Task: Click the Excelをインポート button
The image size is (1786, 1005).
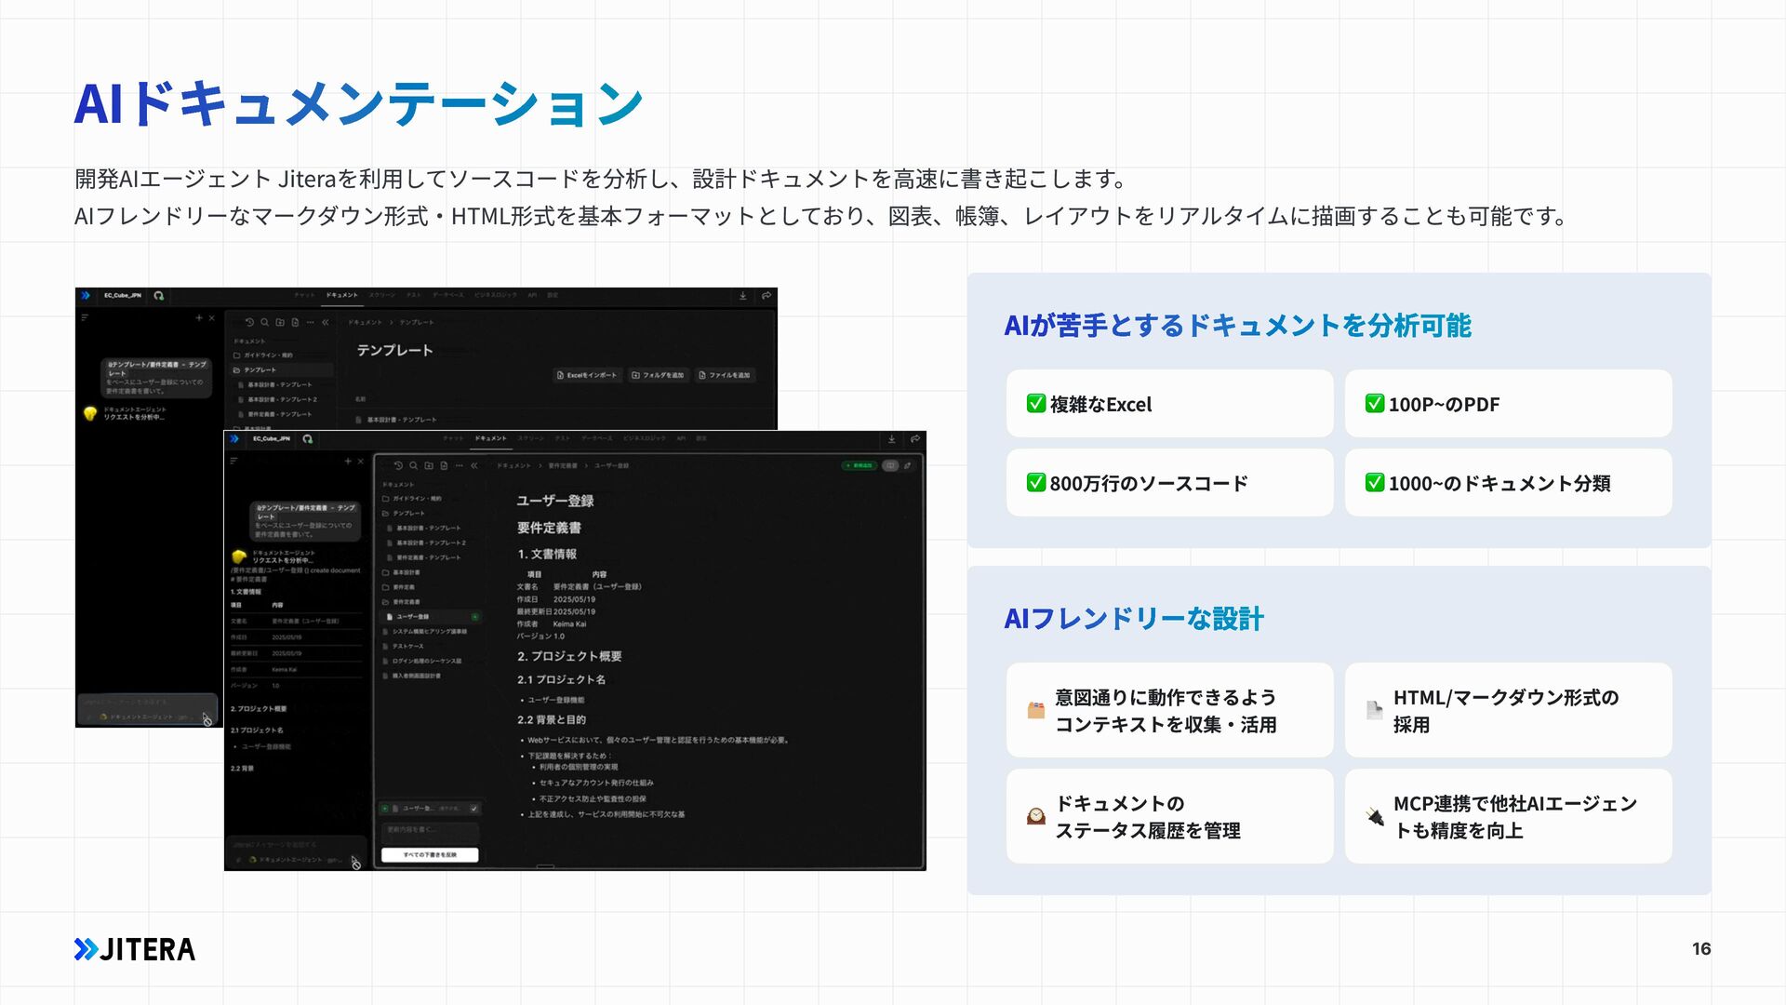Action: click(586, 375)
